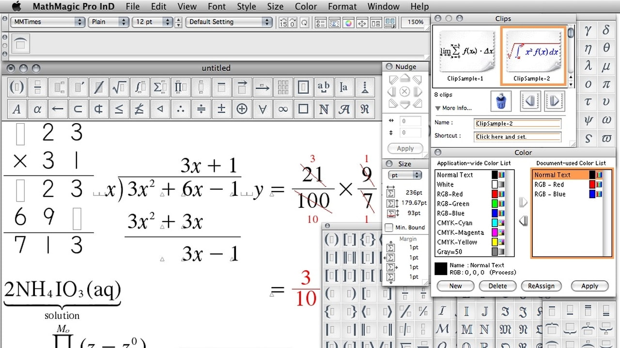
Task: Click the New button in the Color panel
Action: 455,286
